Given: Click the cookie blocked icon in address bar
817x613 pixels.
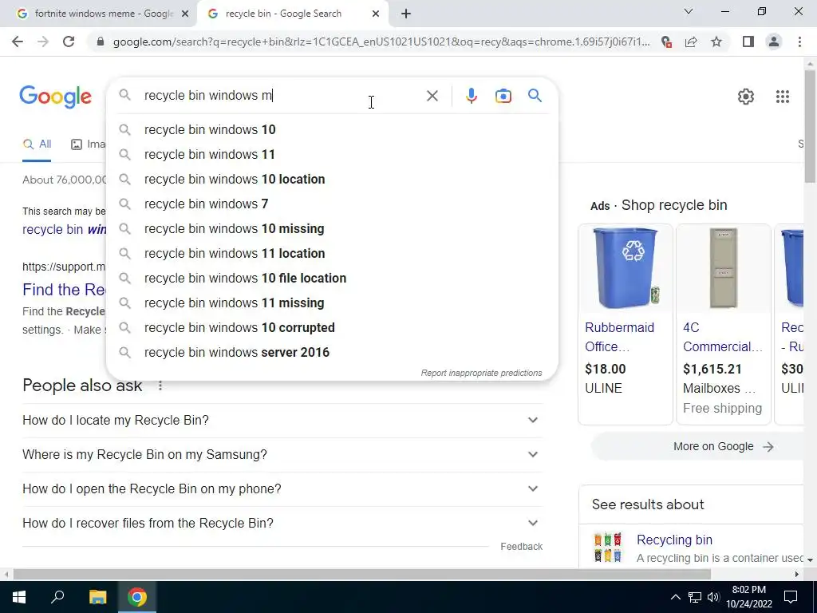Looking at the screenshot, I should pyautogui.click(x=666, y=42).
